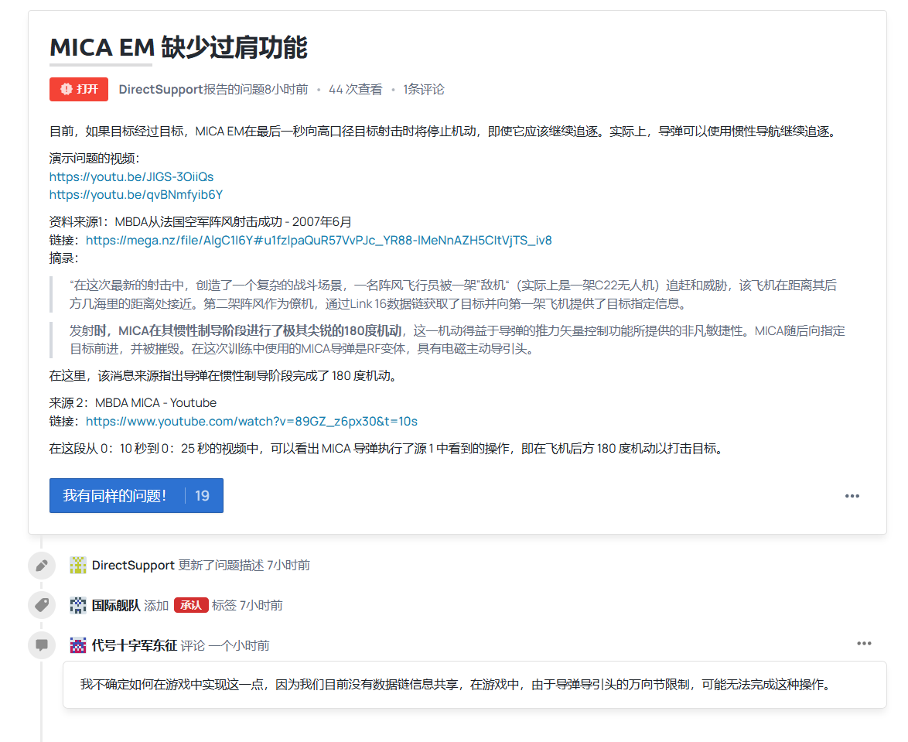Image resolution: width=908 pixels, height=742 pixels.
Task: Open the youtu.be/qvBNmfyib6Y video link
Action: [x=136, y=195]
